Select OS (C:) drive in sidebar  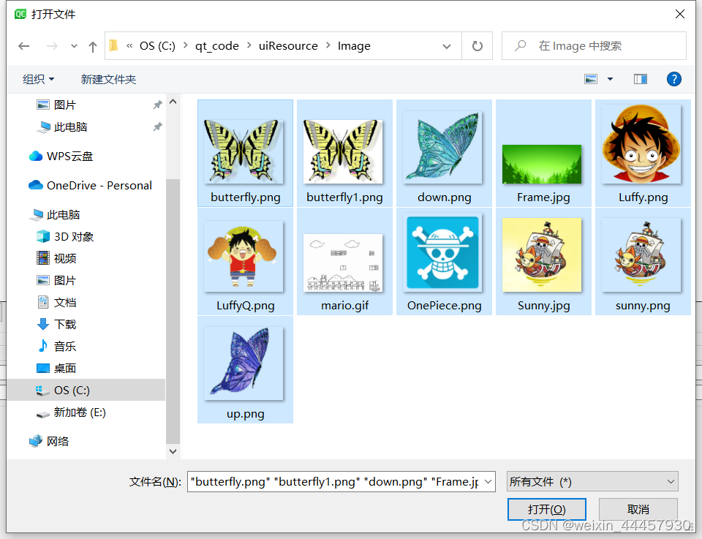pyautogui.click(x=86, y=390)
